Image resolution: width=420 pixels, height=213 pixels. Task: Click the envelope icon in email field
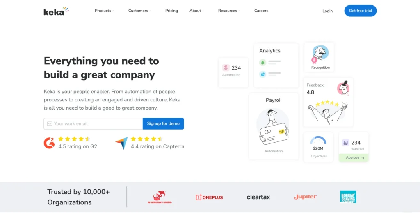pyautogui.click(x=50, y=123)
